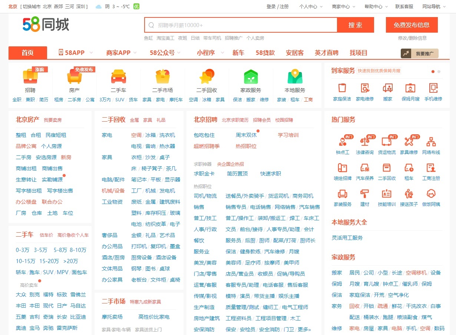Click the 优 air quality badge
This screenshot has height=335, width=456.
(x=136, y=6)
